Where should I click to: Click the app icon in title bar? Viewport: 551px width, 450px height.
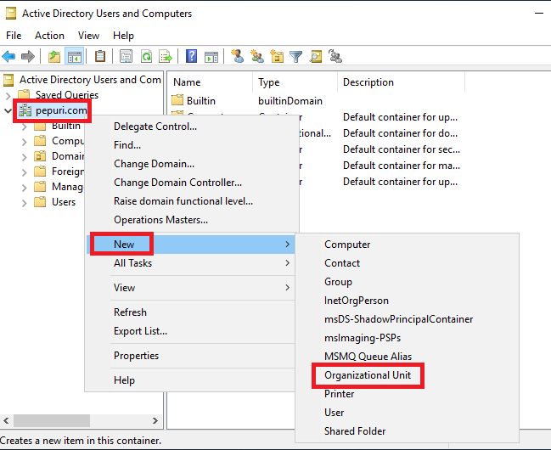11,14
